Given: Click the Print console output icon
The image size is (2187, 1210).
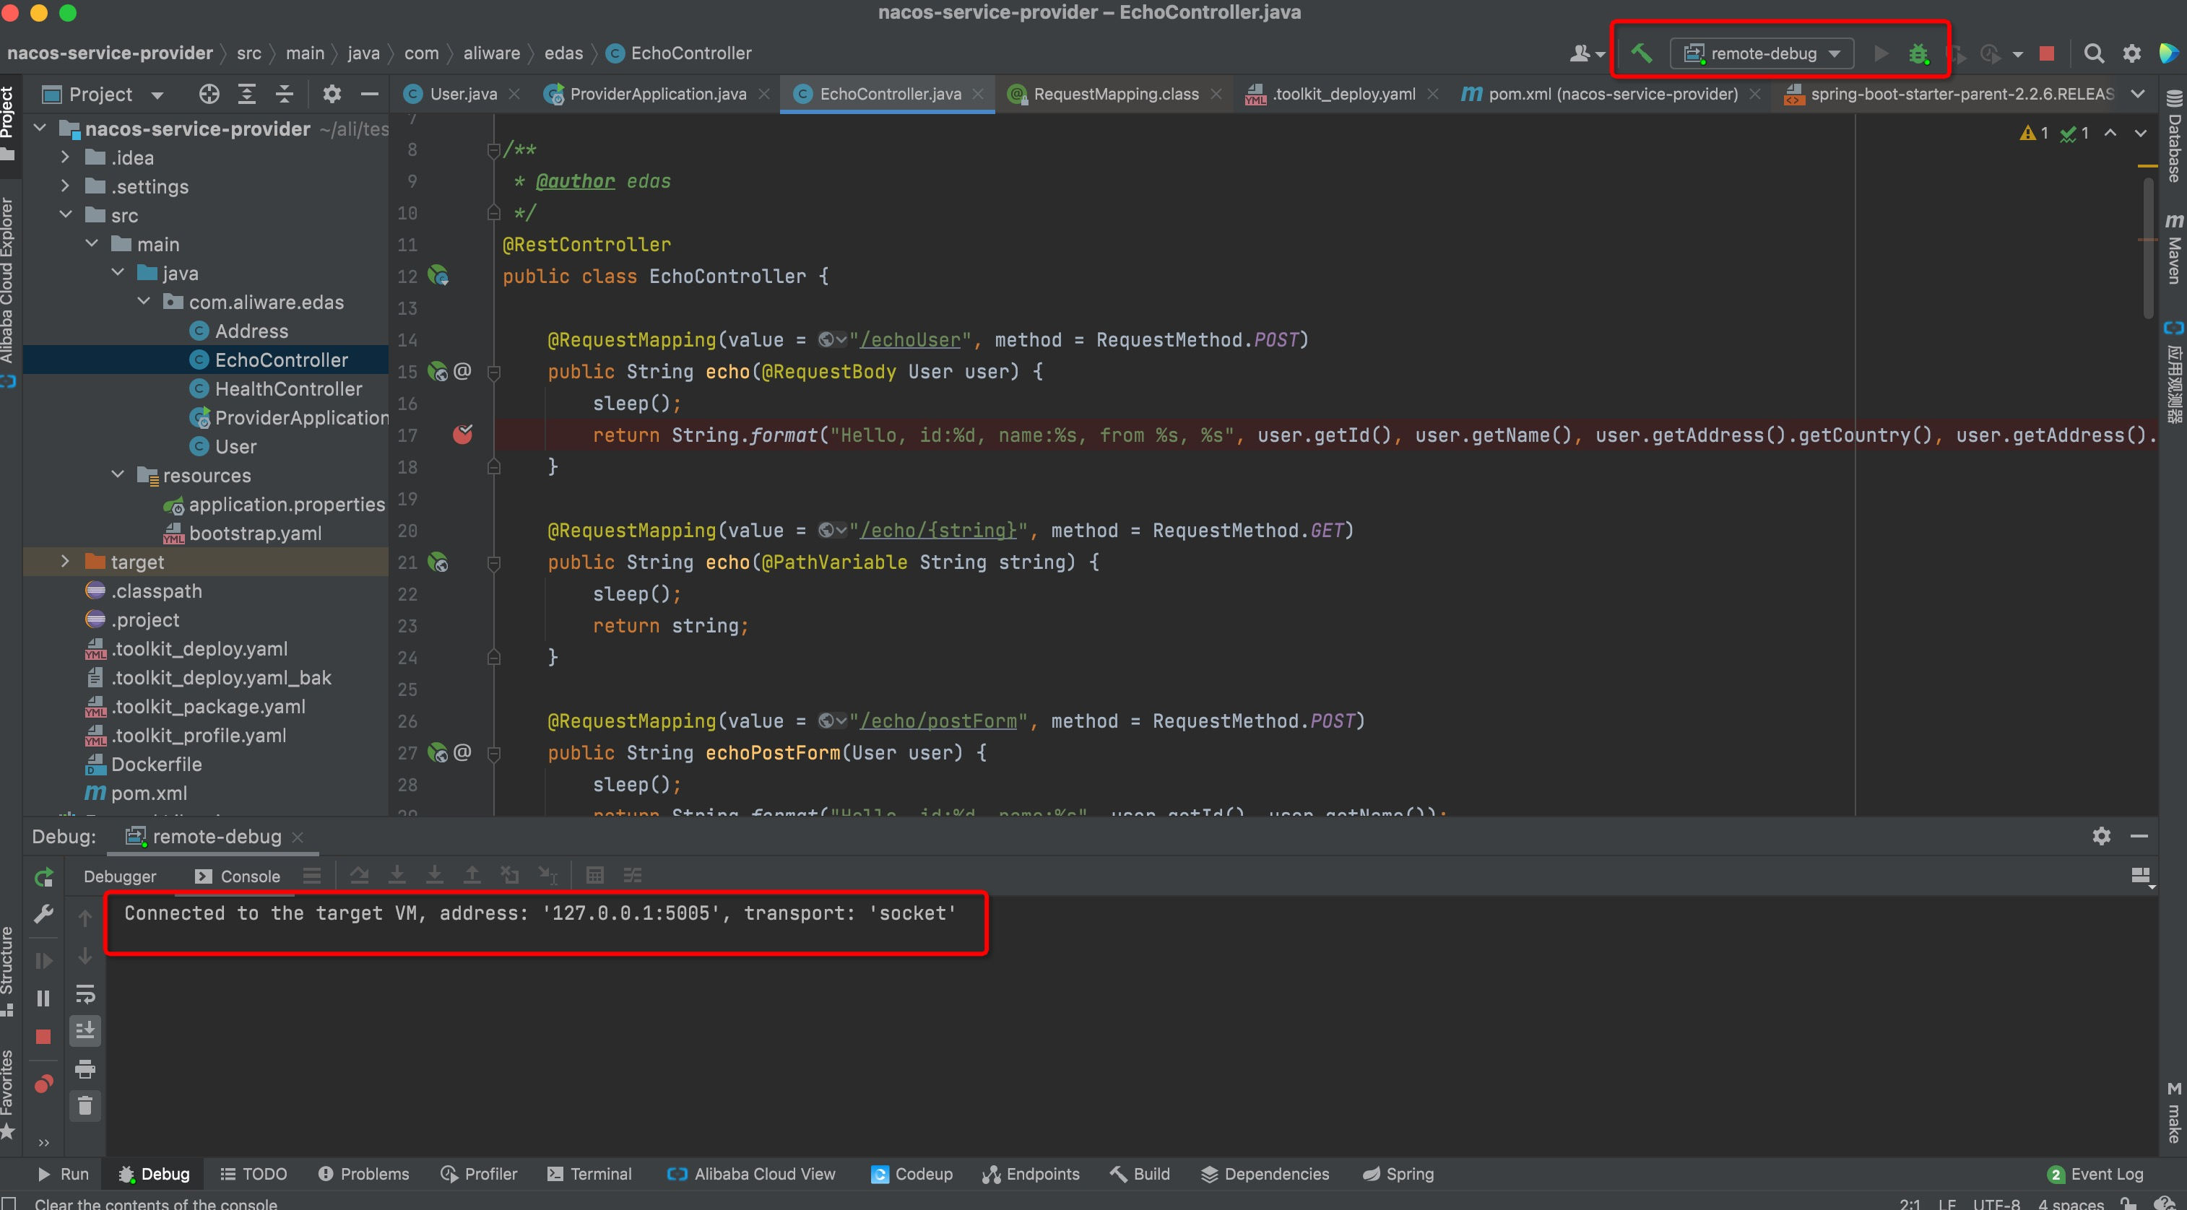Looking at the screenshot, I should coord(85,1068).
